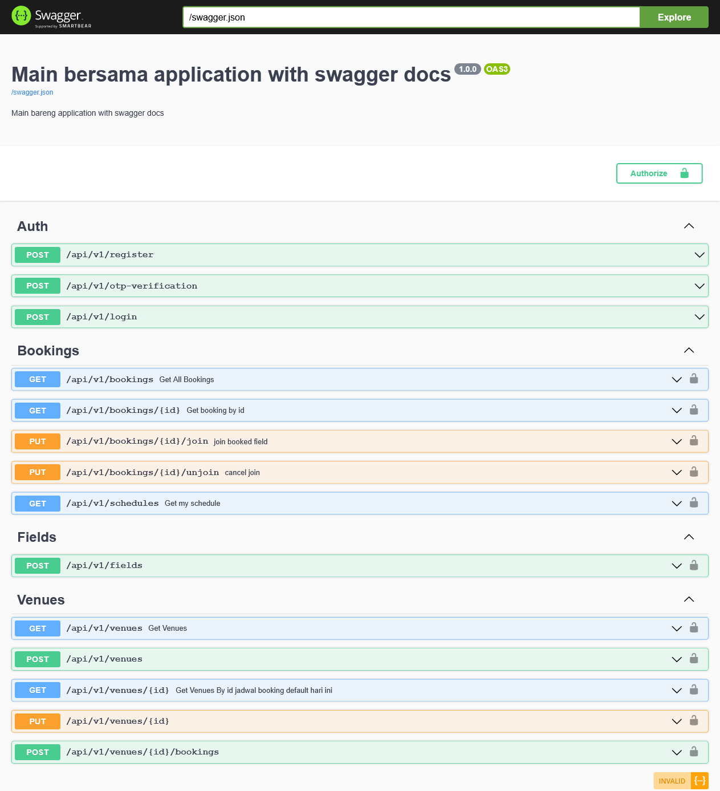Expand chevron on POST /api/v1/fields row
Screen dimensions: 720x791
(677, 566)
